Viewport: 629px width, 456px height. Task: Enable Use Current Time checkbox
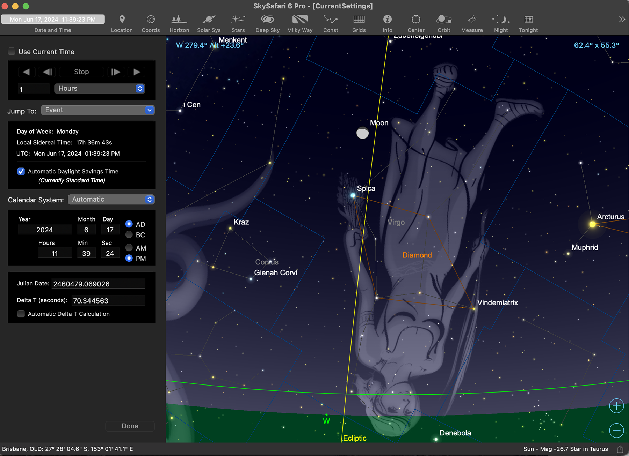[12, 52]
